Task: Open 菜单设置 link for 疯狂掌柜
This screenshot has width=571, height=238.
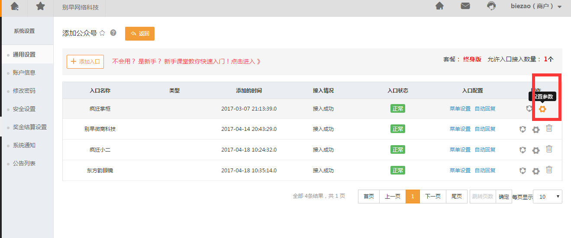Action: pos(460,109)
